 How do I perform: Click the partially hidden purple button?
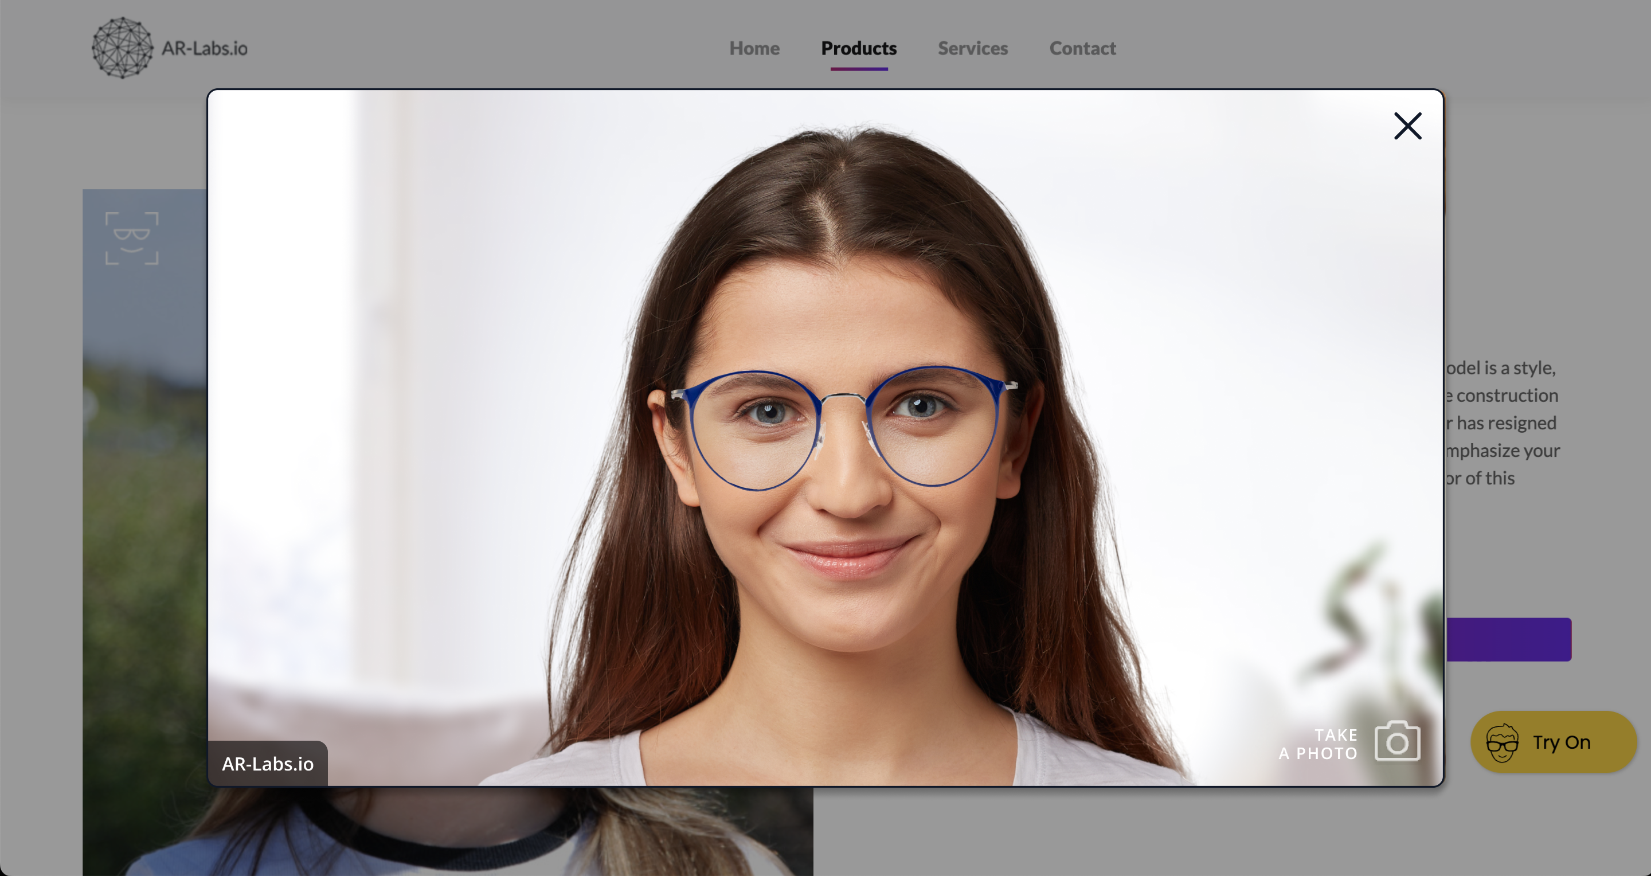(1509, 639)
